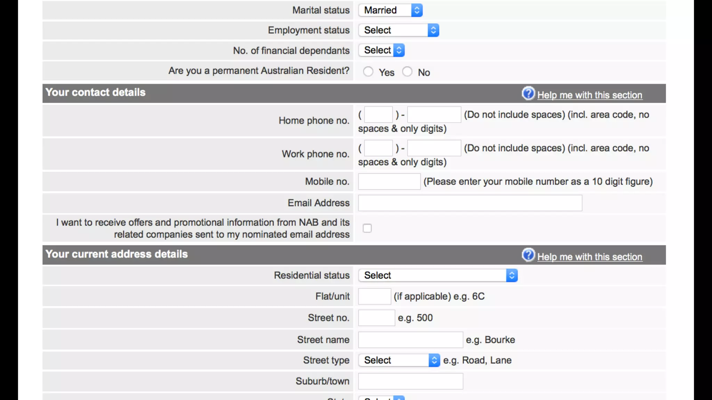Viewport: 712px width, 400px height.
Task: Open the Residential status dropdown
Action: (438, 275)
